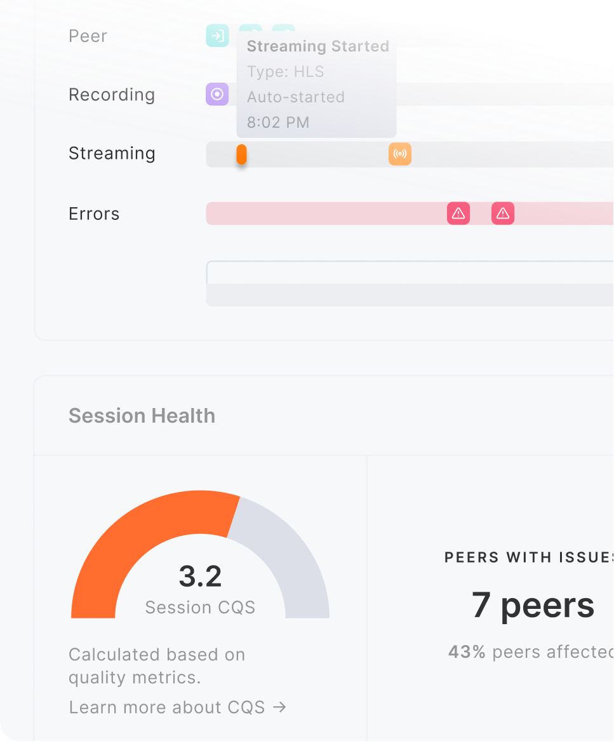Screen dimensions: 614x743
Task: Click the 3.2 Session CQS score
Action: (x=200, y=576)
